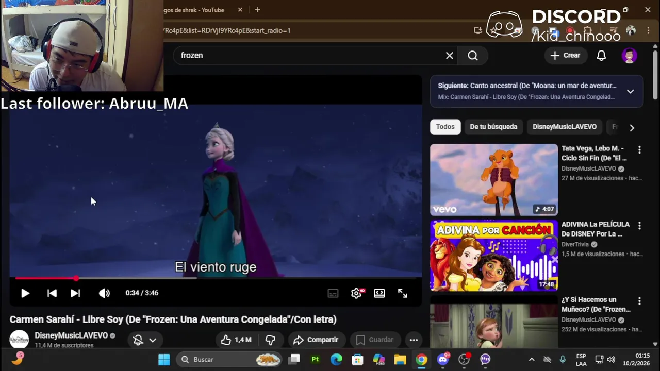This screenshot has height=371, width=660.
Task: Expand the Siguiente mix playlist panel
Action: 630,91
